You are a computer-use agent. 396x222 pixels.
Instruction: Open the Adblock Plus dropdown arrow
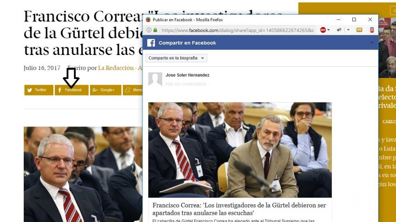point(329,30)
